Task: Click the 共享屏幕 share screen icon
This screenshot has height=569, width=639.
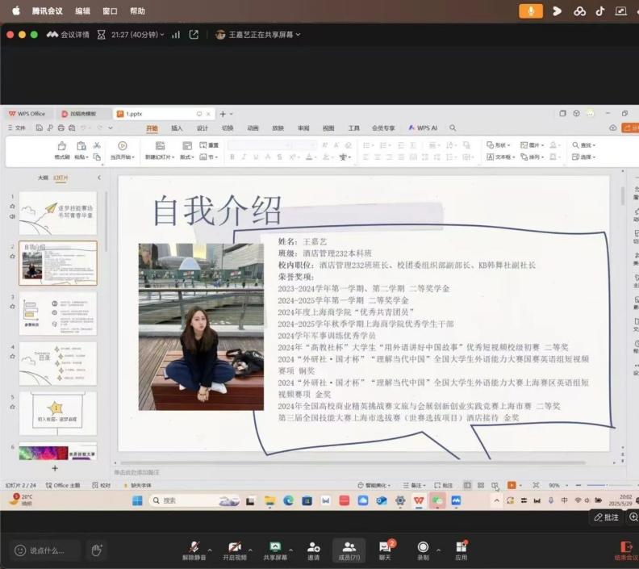Action: click(275, 547)
